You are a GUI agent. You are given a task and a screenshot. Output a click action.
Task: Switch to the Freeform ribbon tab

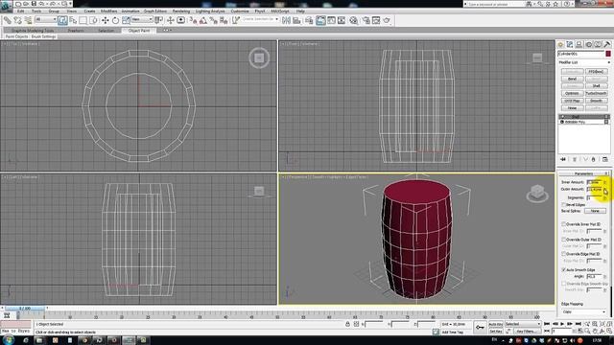coord(76,31)
